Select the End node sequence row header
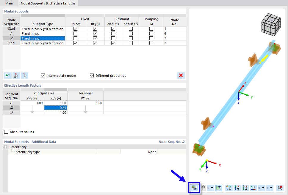The image size is (288, 195). pos(12,43)
